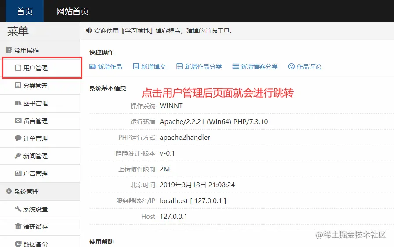Click the 北京时间 label
This screenshot has height=247, width=394.
[143, 185]
